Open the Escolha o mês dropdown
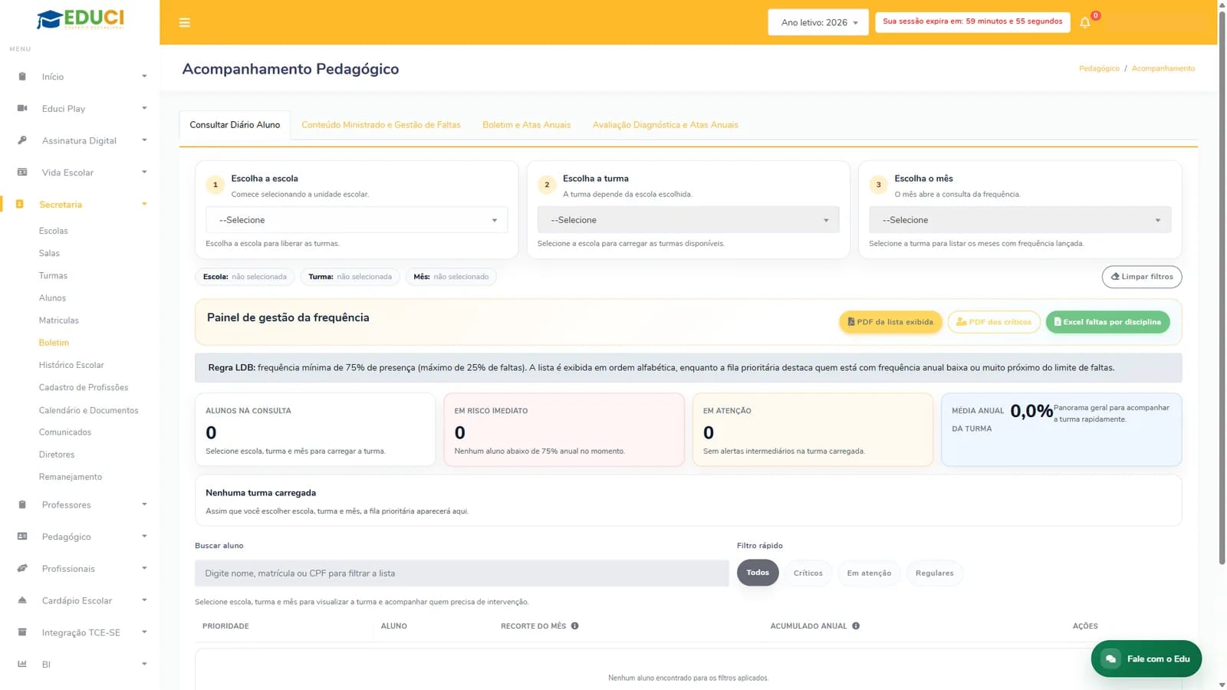Viewport: 1227px width, 690px height. [1020, 220]
